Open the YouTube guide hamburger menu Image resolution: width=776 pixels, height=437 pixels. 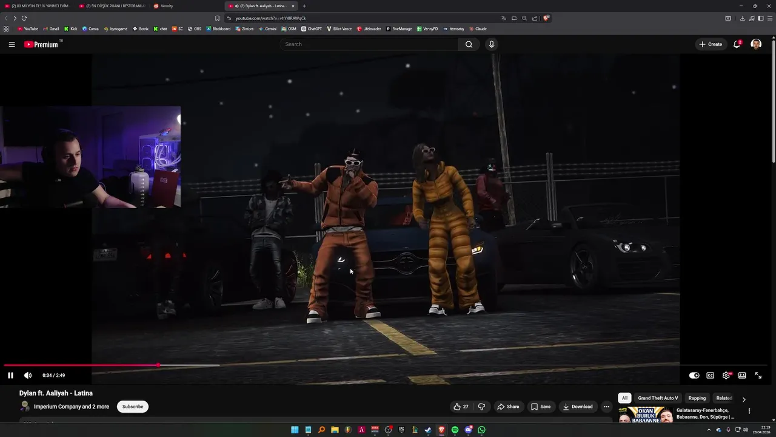pos(12,44)
